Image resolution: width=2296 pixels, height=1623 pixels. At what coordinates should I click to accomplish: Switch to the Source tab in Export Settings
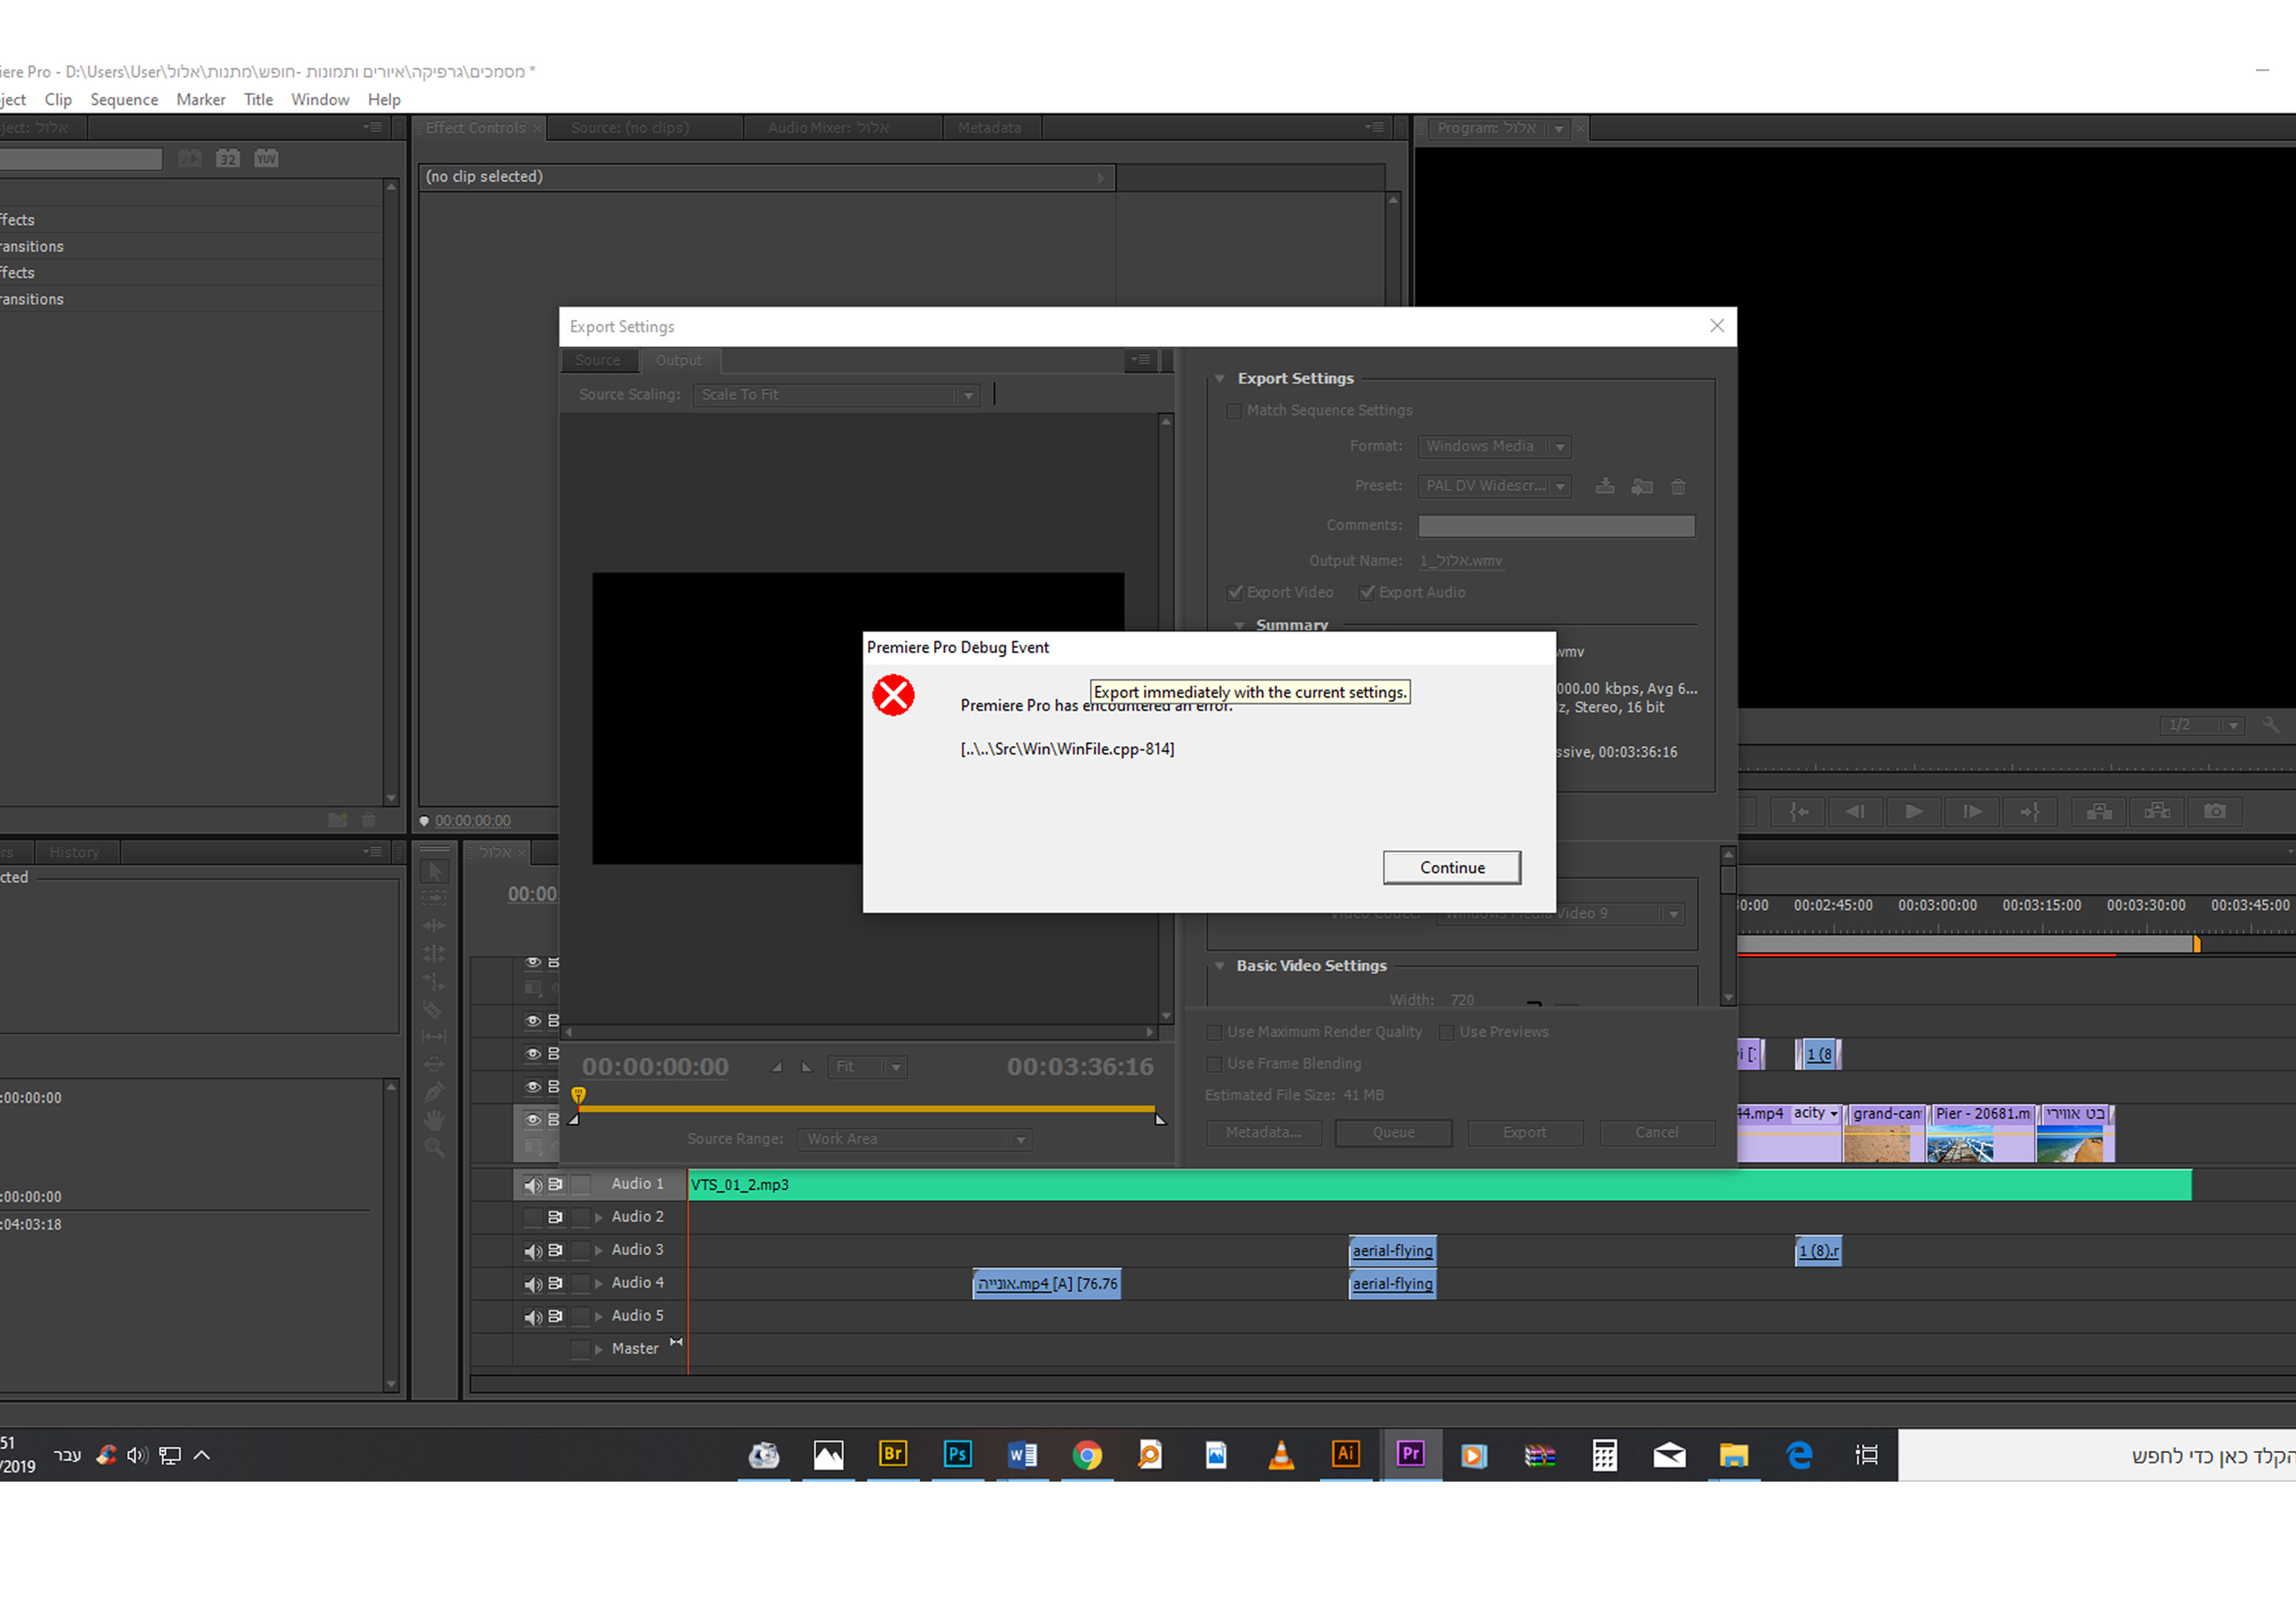[597, 360]
